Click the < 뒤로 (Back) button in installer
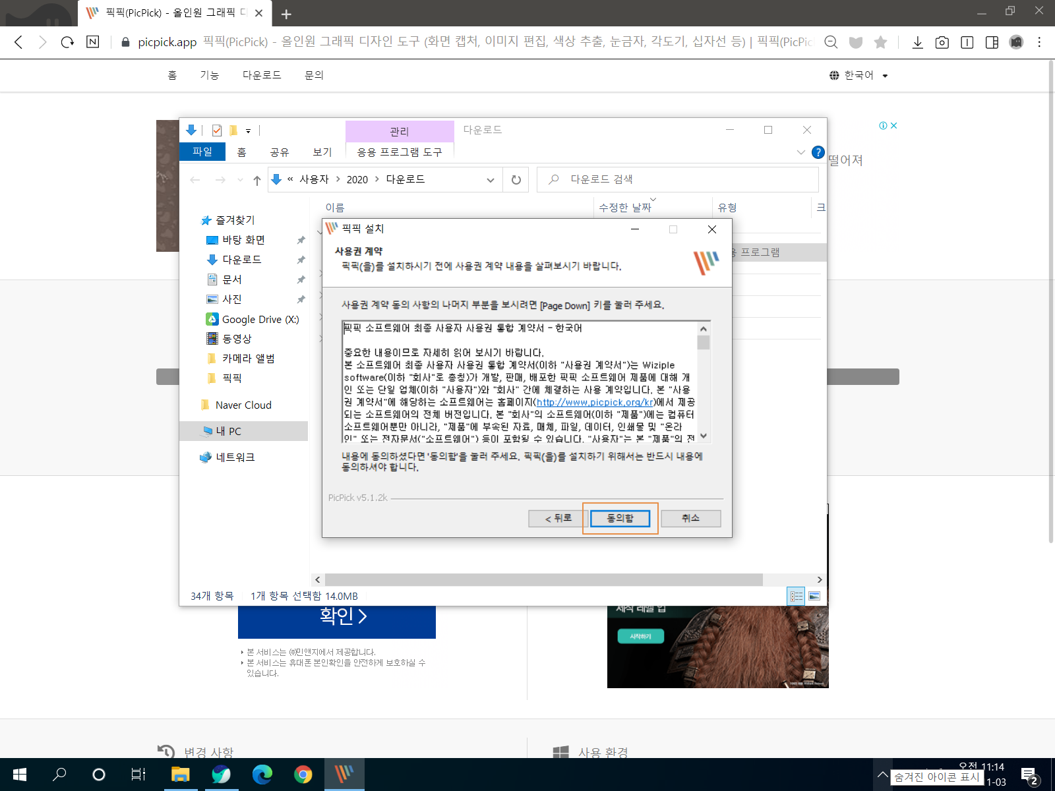The height and width of the screenshot is (791, 1055). click(558, 519)
